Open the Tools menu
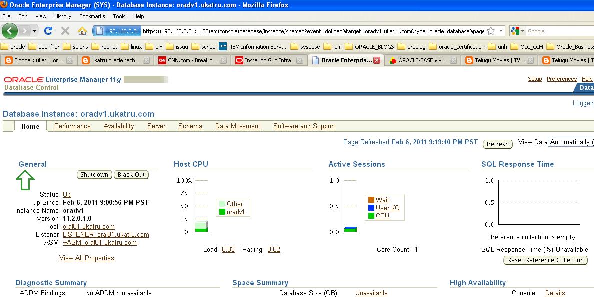This screenshot has width=594, height=297. pyautogui.click(x=119, y=16)
